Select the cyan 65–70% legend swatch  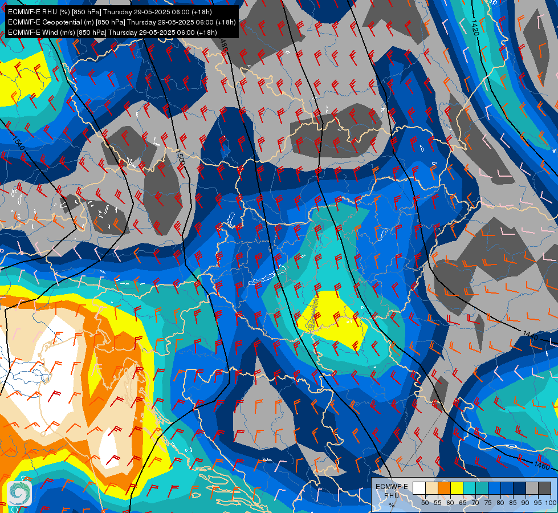[x=470, y=488]
